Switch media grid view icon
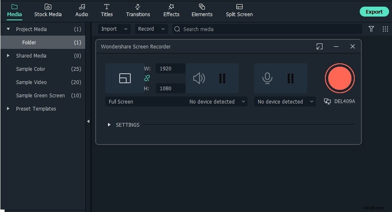 click(x=385, y=29)
